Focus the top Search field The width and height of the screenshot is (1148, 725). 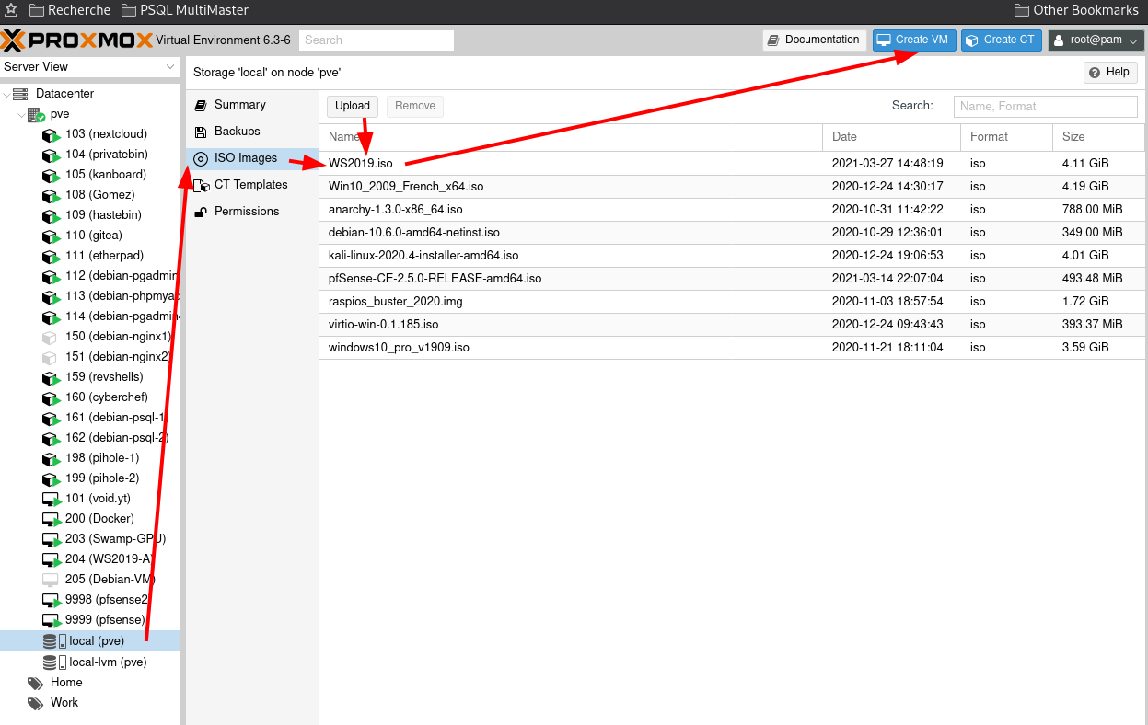click(x=376, y=40)
